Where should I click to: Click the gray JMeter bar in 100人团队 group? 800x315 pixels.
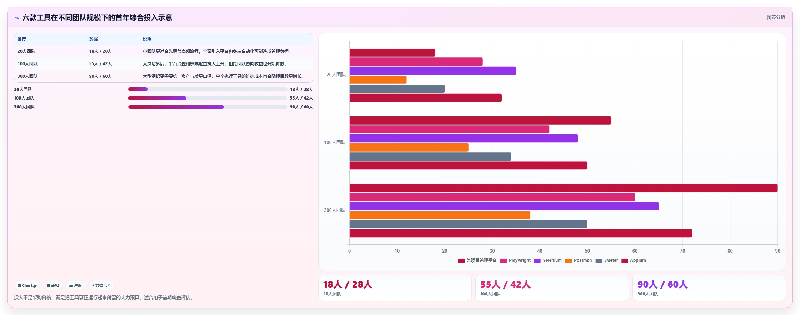[430, 157]
